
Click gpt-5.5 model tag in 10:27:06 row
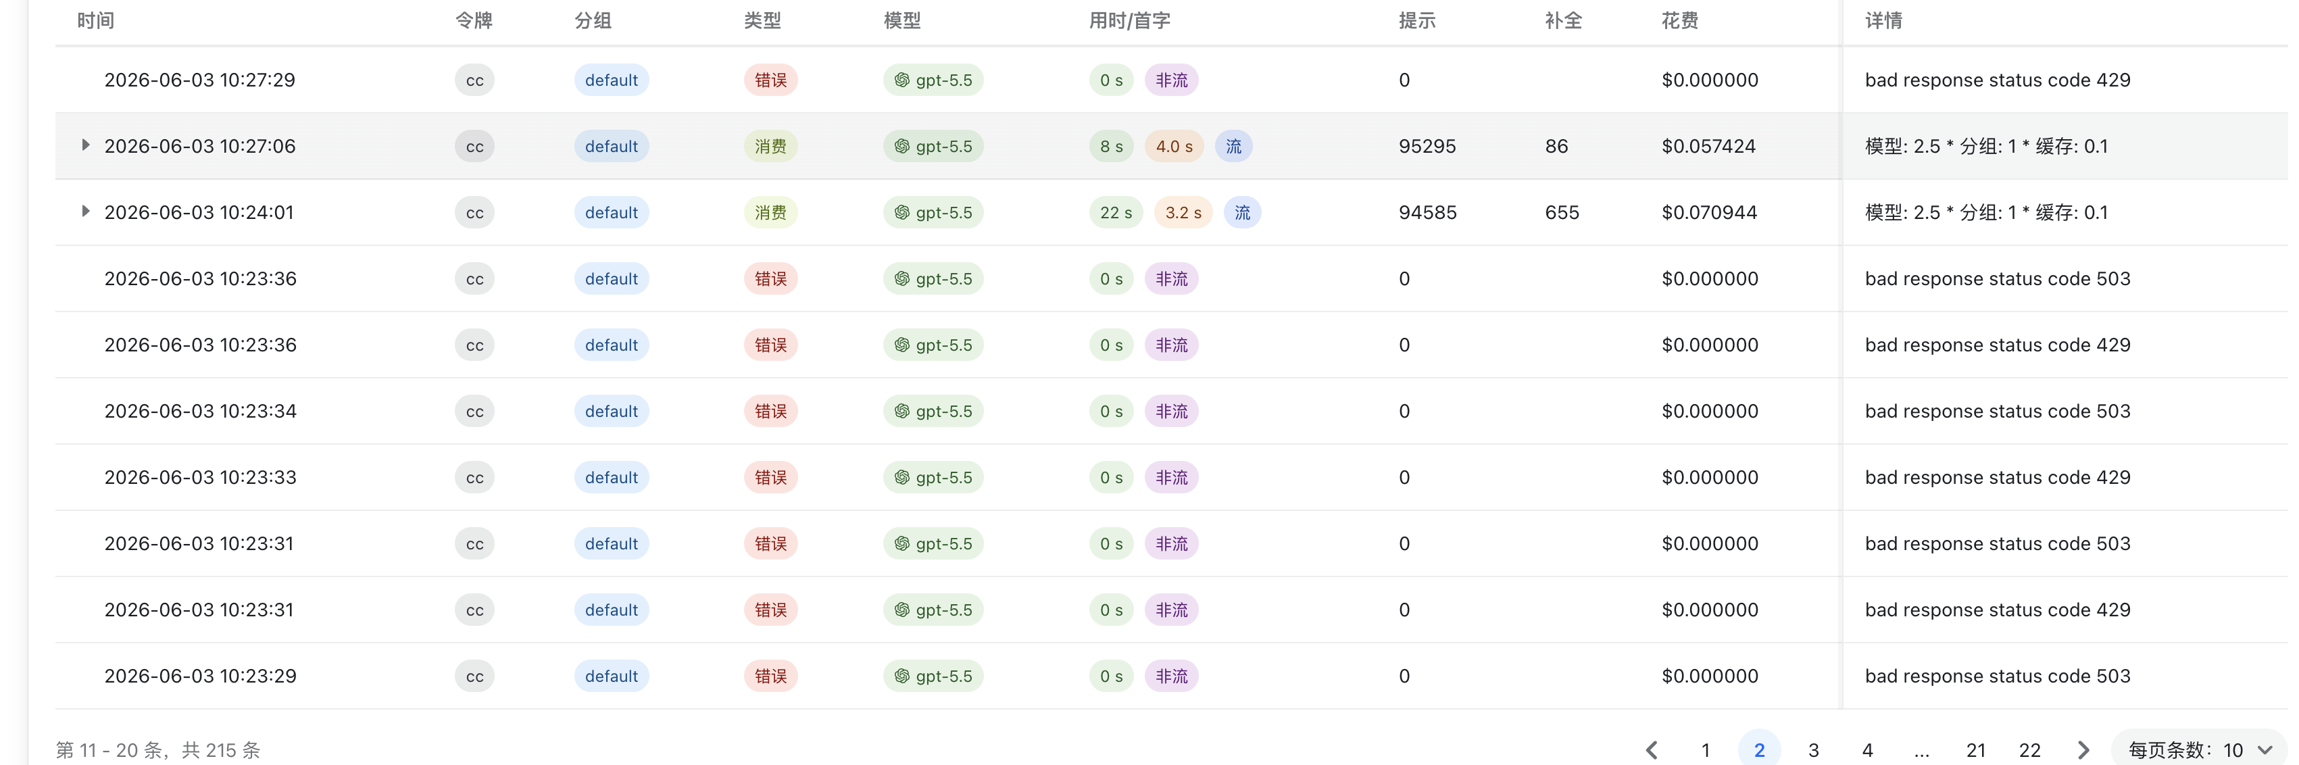coord(933,147)
